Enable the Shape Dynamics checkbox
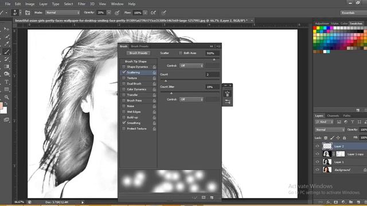 click(124, 67)
